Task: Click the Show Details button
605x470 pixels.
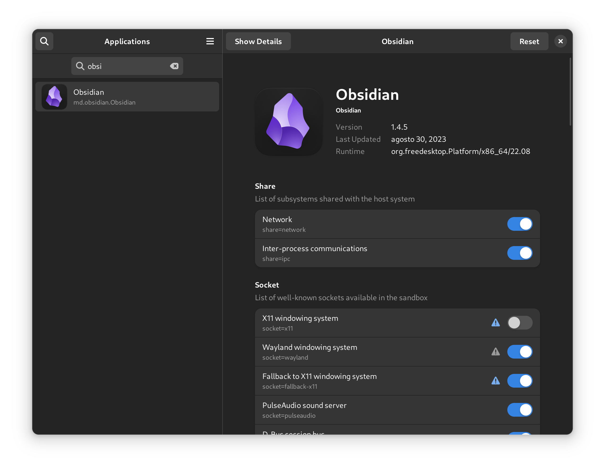Action: (x=258, y=41)
